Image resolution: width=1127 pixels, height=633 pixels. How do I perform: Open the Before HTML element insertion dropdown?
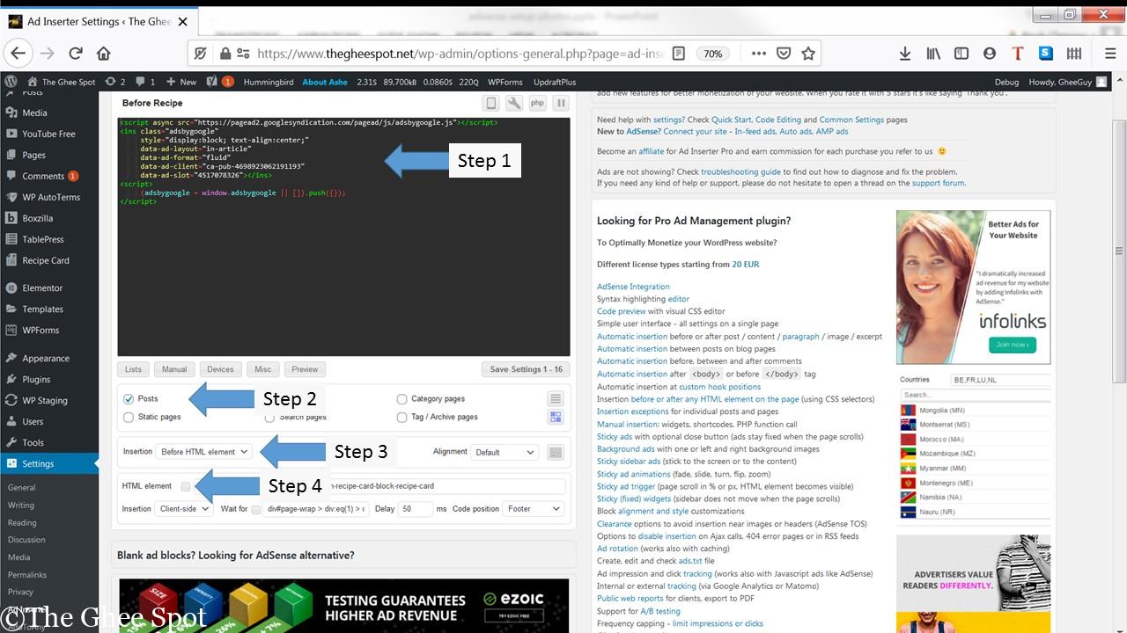click(x=203, y=452)
